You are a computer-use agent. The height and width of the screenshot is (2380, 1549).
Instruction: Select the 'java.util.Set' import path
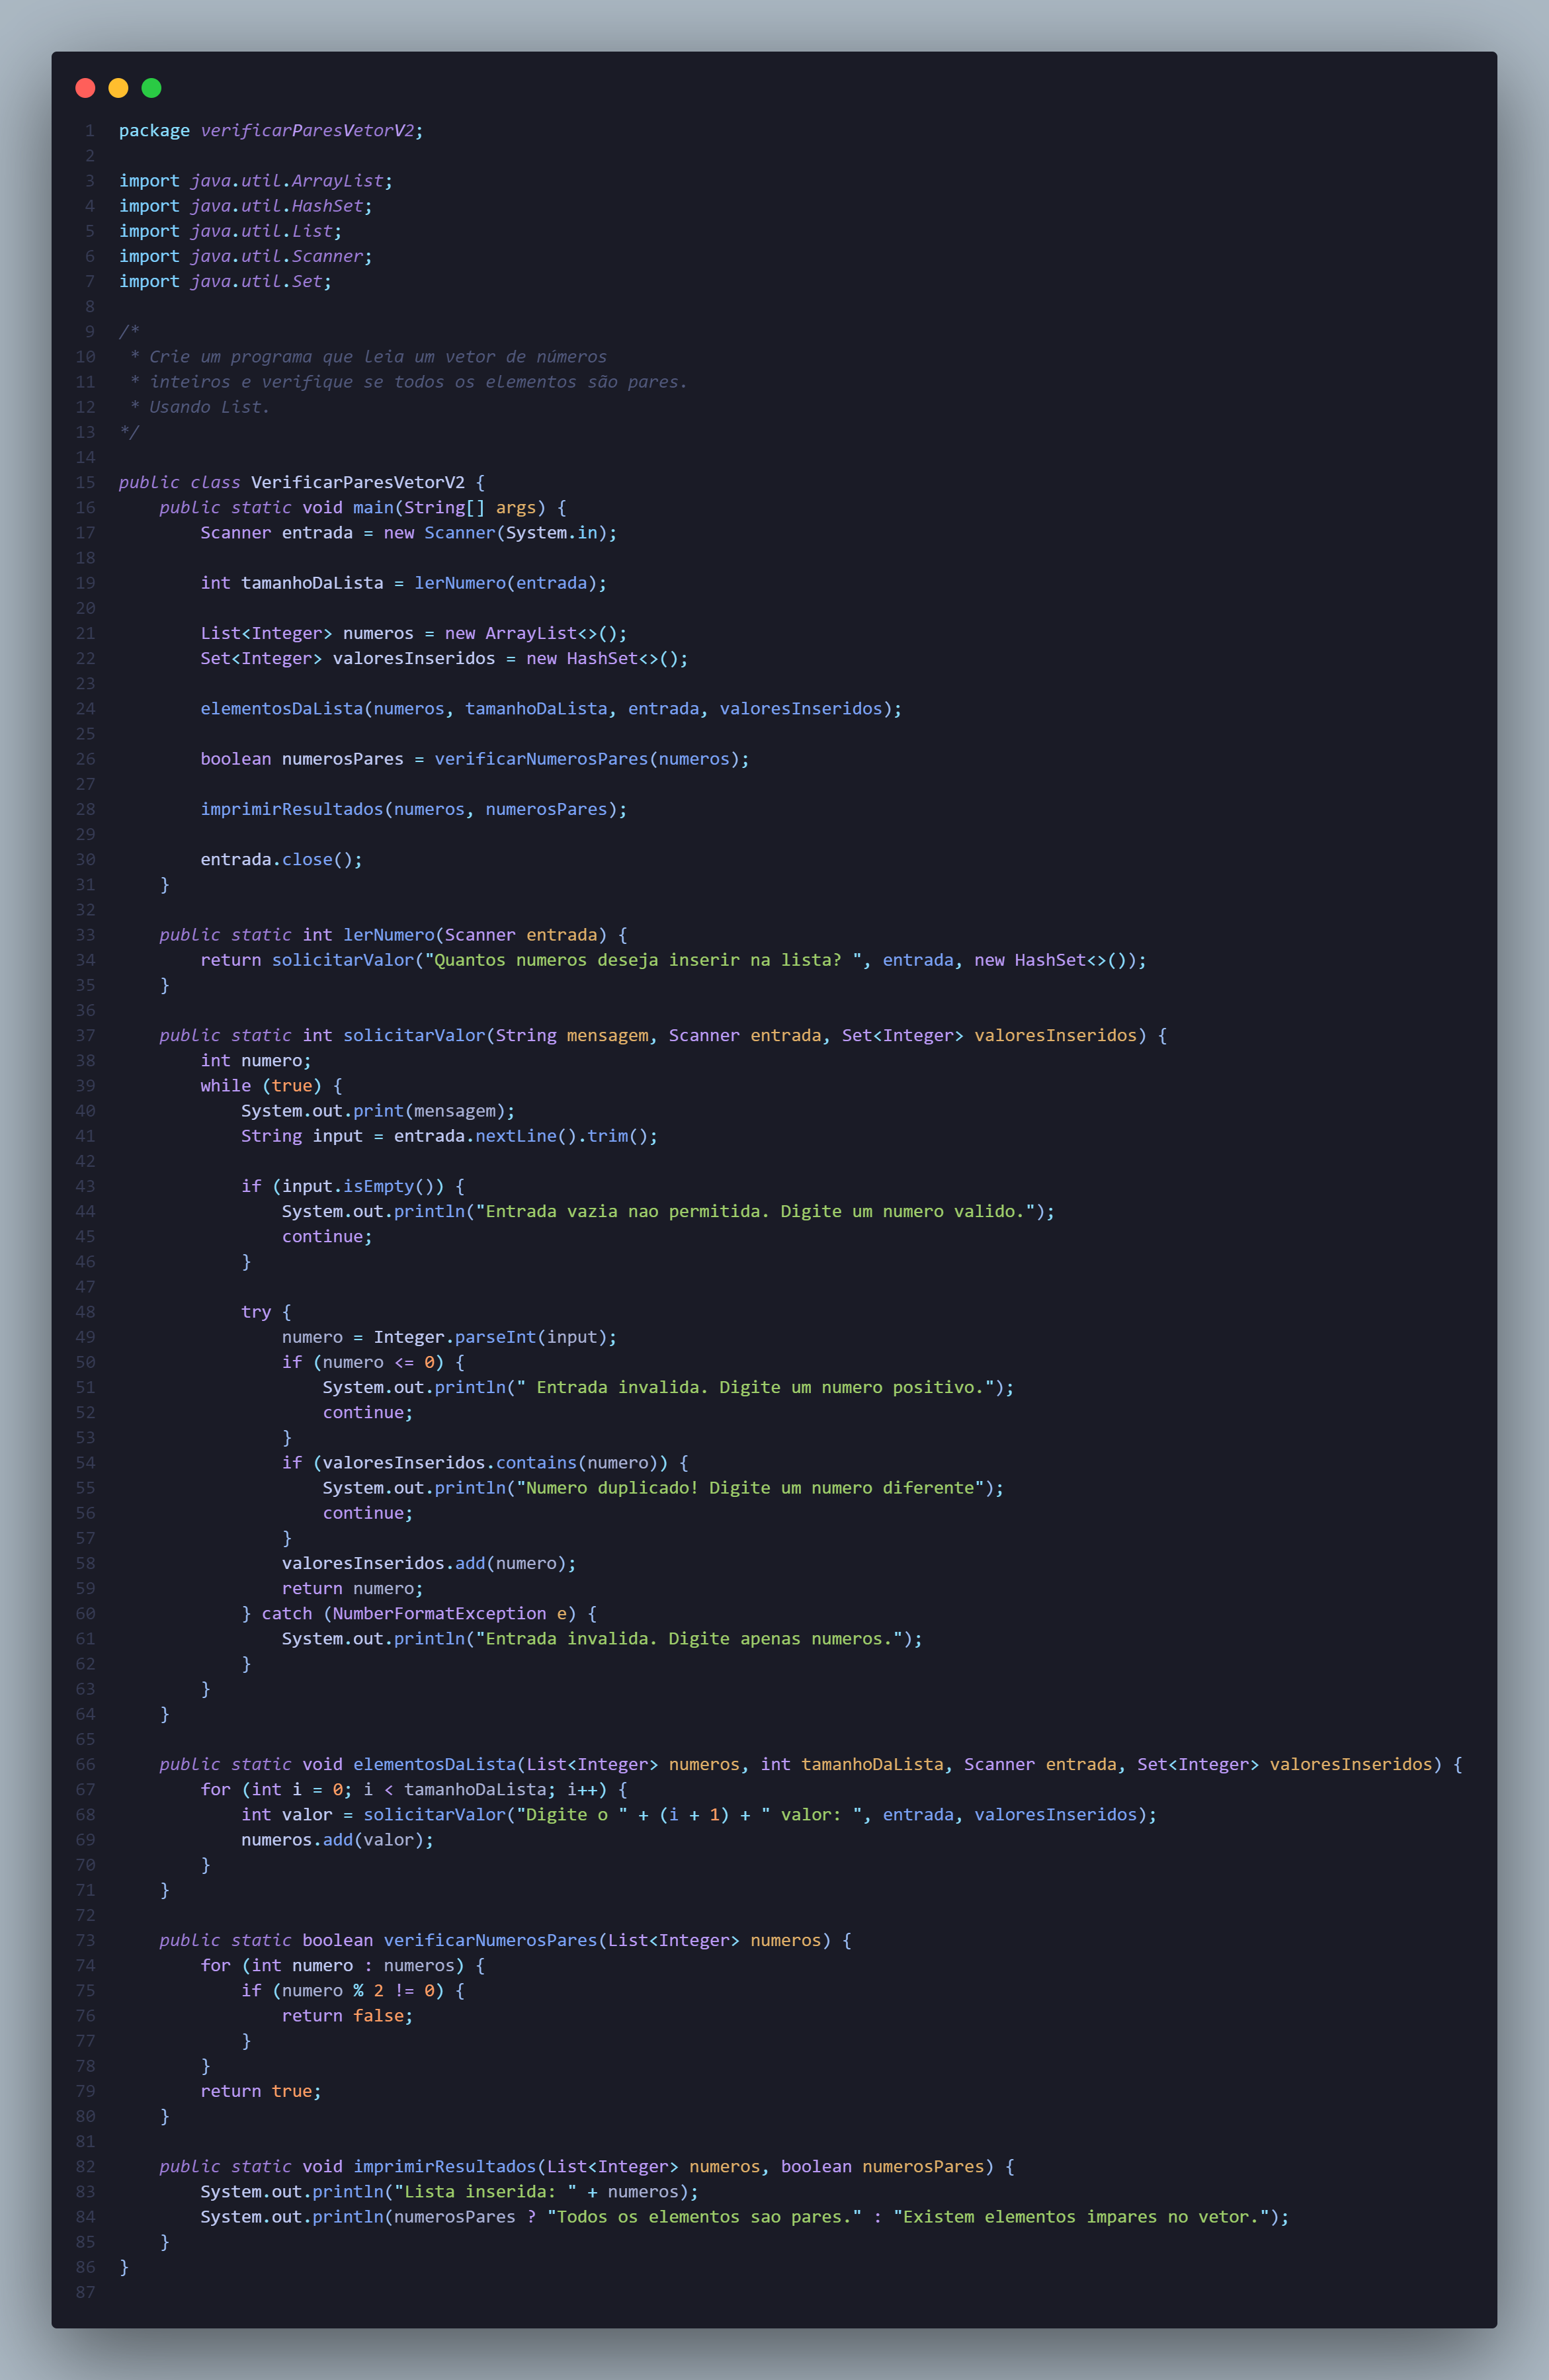coord(257,281)
